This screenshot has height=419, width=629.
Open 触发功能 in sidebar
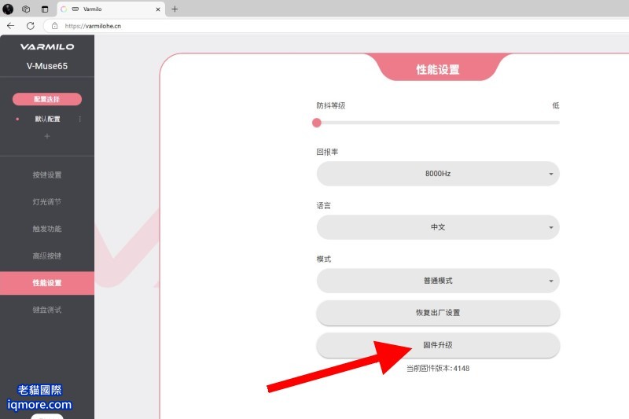[x=47, y=229]
